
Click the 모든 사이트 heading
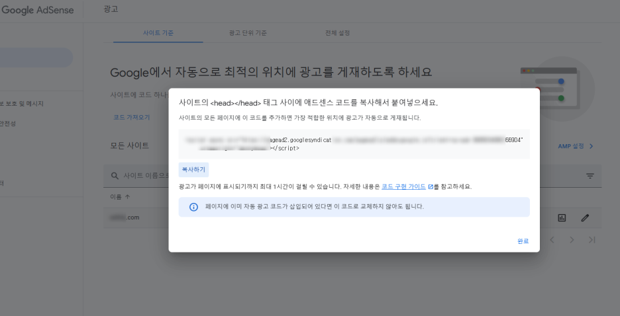pyautogui.click(x=129, y=145)
